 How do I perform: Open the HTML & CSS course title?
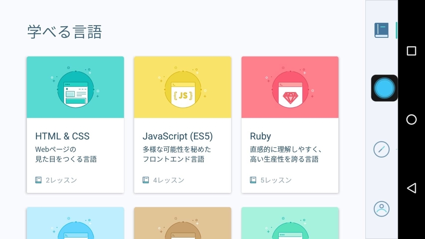(62, 136)
